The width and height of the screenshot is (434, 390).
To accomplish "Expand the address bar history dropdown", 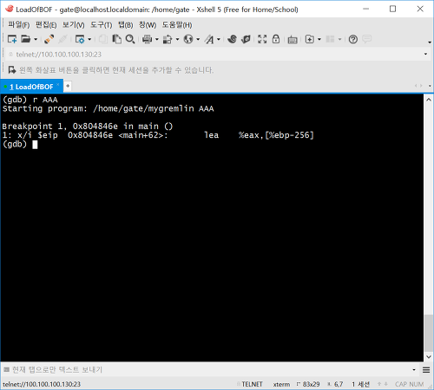I will coord(426,54).
